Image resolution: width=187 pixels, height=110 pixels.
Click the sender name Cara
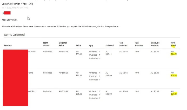(x=4, y=4)
